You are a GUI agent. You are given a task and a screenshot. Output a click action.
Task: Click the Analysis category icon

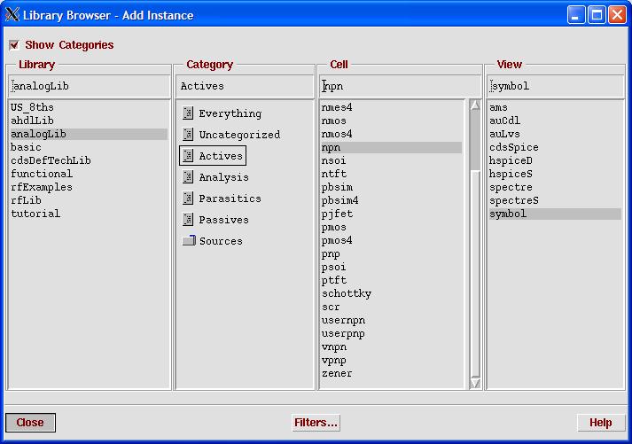(188, 177)
